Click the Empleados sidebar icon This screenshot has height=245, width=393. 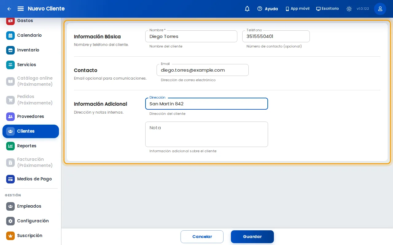point(10,206)
